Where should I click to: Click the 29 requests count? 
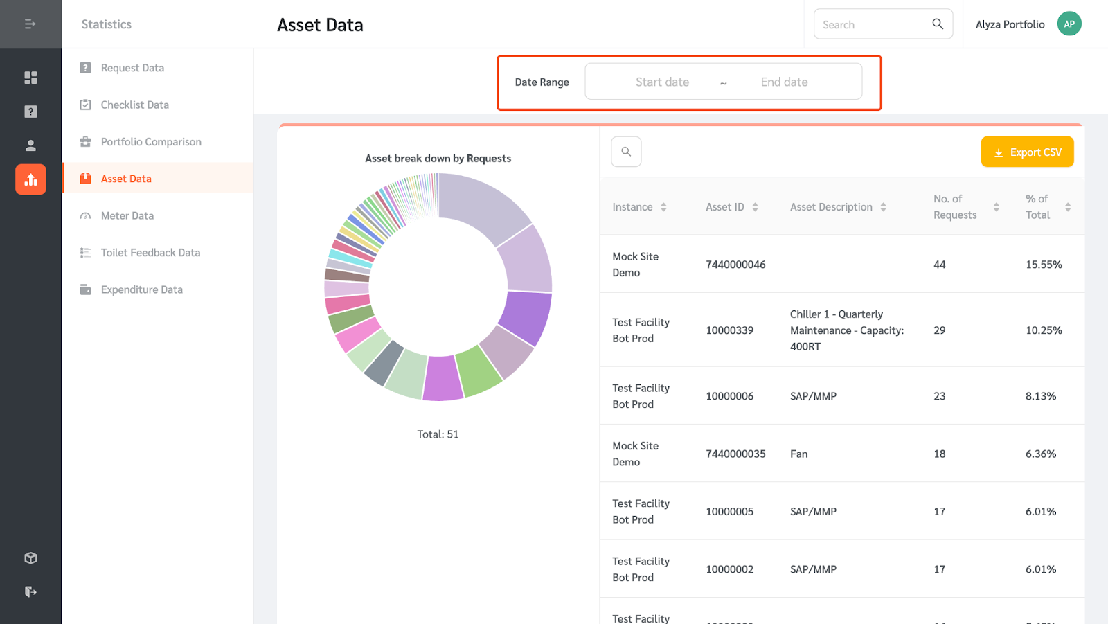coord(939,330)
